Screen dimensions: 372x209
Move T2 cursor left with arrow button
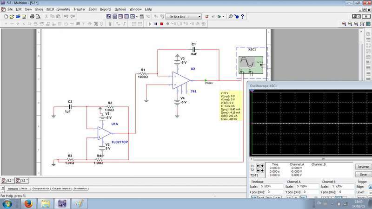[257, 170]
